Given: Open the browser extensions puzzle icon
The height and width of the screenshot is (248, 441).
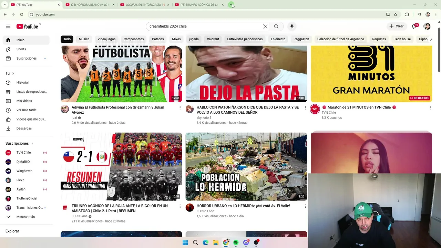Looking at the screenshot, I should point(407,14).
